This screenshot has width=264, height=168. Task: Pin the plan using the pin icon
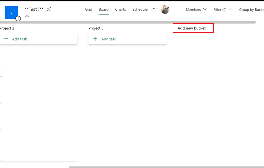click(49, 9)
